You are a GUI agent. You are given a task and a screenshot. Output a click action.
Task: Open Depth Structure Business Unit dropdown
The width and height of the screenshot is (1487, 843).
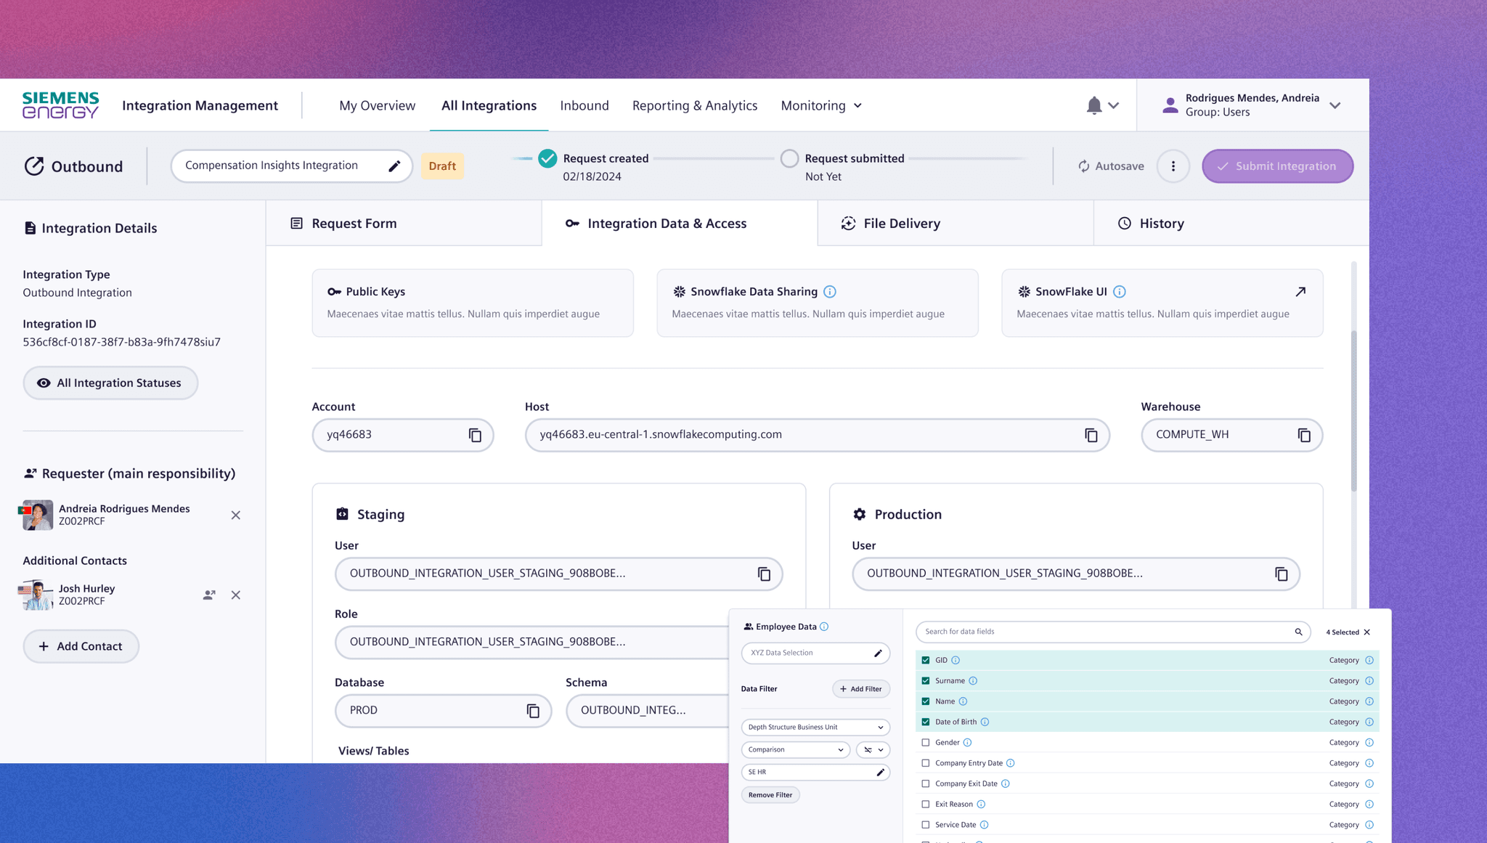pyautogui.click(x=815, y=728)
